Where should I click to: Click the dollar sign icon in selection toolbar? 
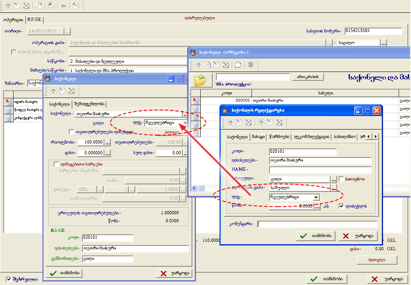tap(251, 65)
